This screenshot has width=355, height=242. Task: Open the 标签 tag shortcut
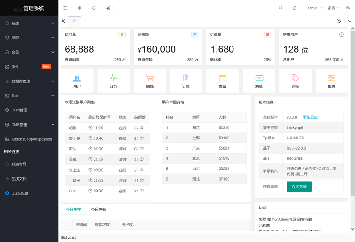coord(295,81)
